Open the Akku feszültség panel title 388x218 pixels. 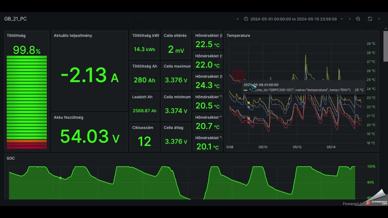click(69, 117)
